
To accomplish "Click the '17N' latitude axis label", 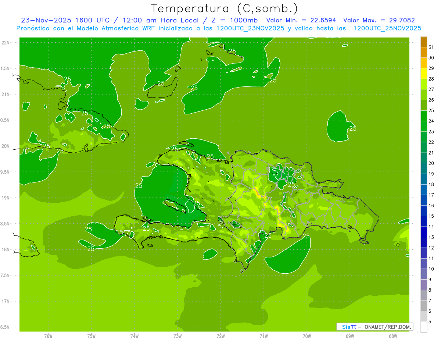I will pyautogui.click(x=6, y=301).
